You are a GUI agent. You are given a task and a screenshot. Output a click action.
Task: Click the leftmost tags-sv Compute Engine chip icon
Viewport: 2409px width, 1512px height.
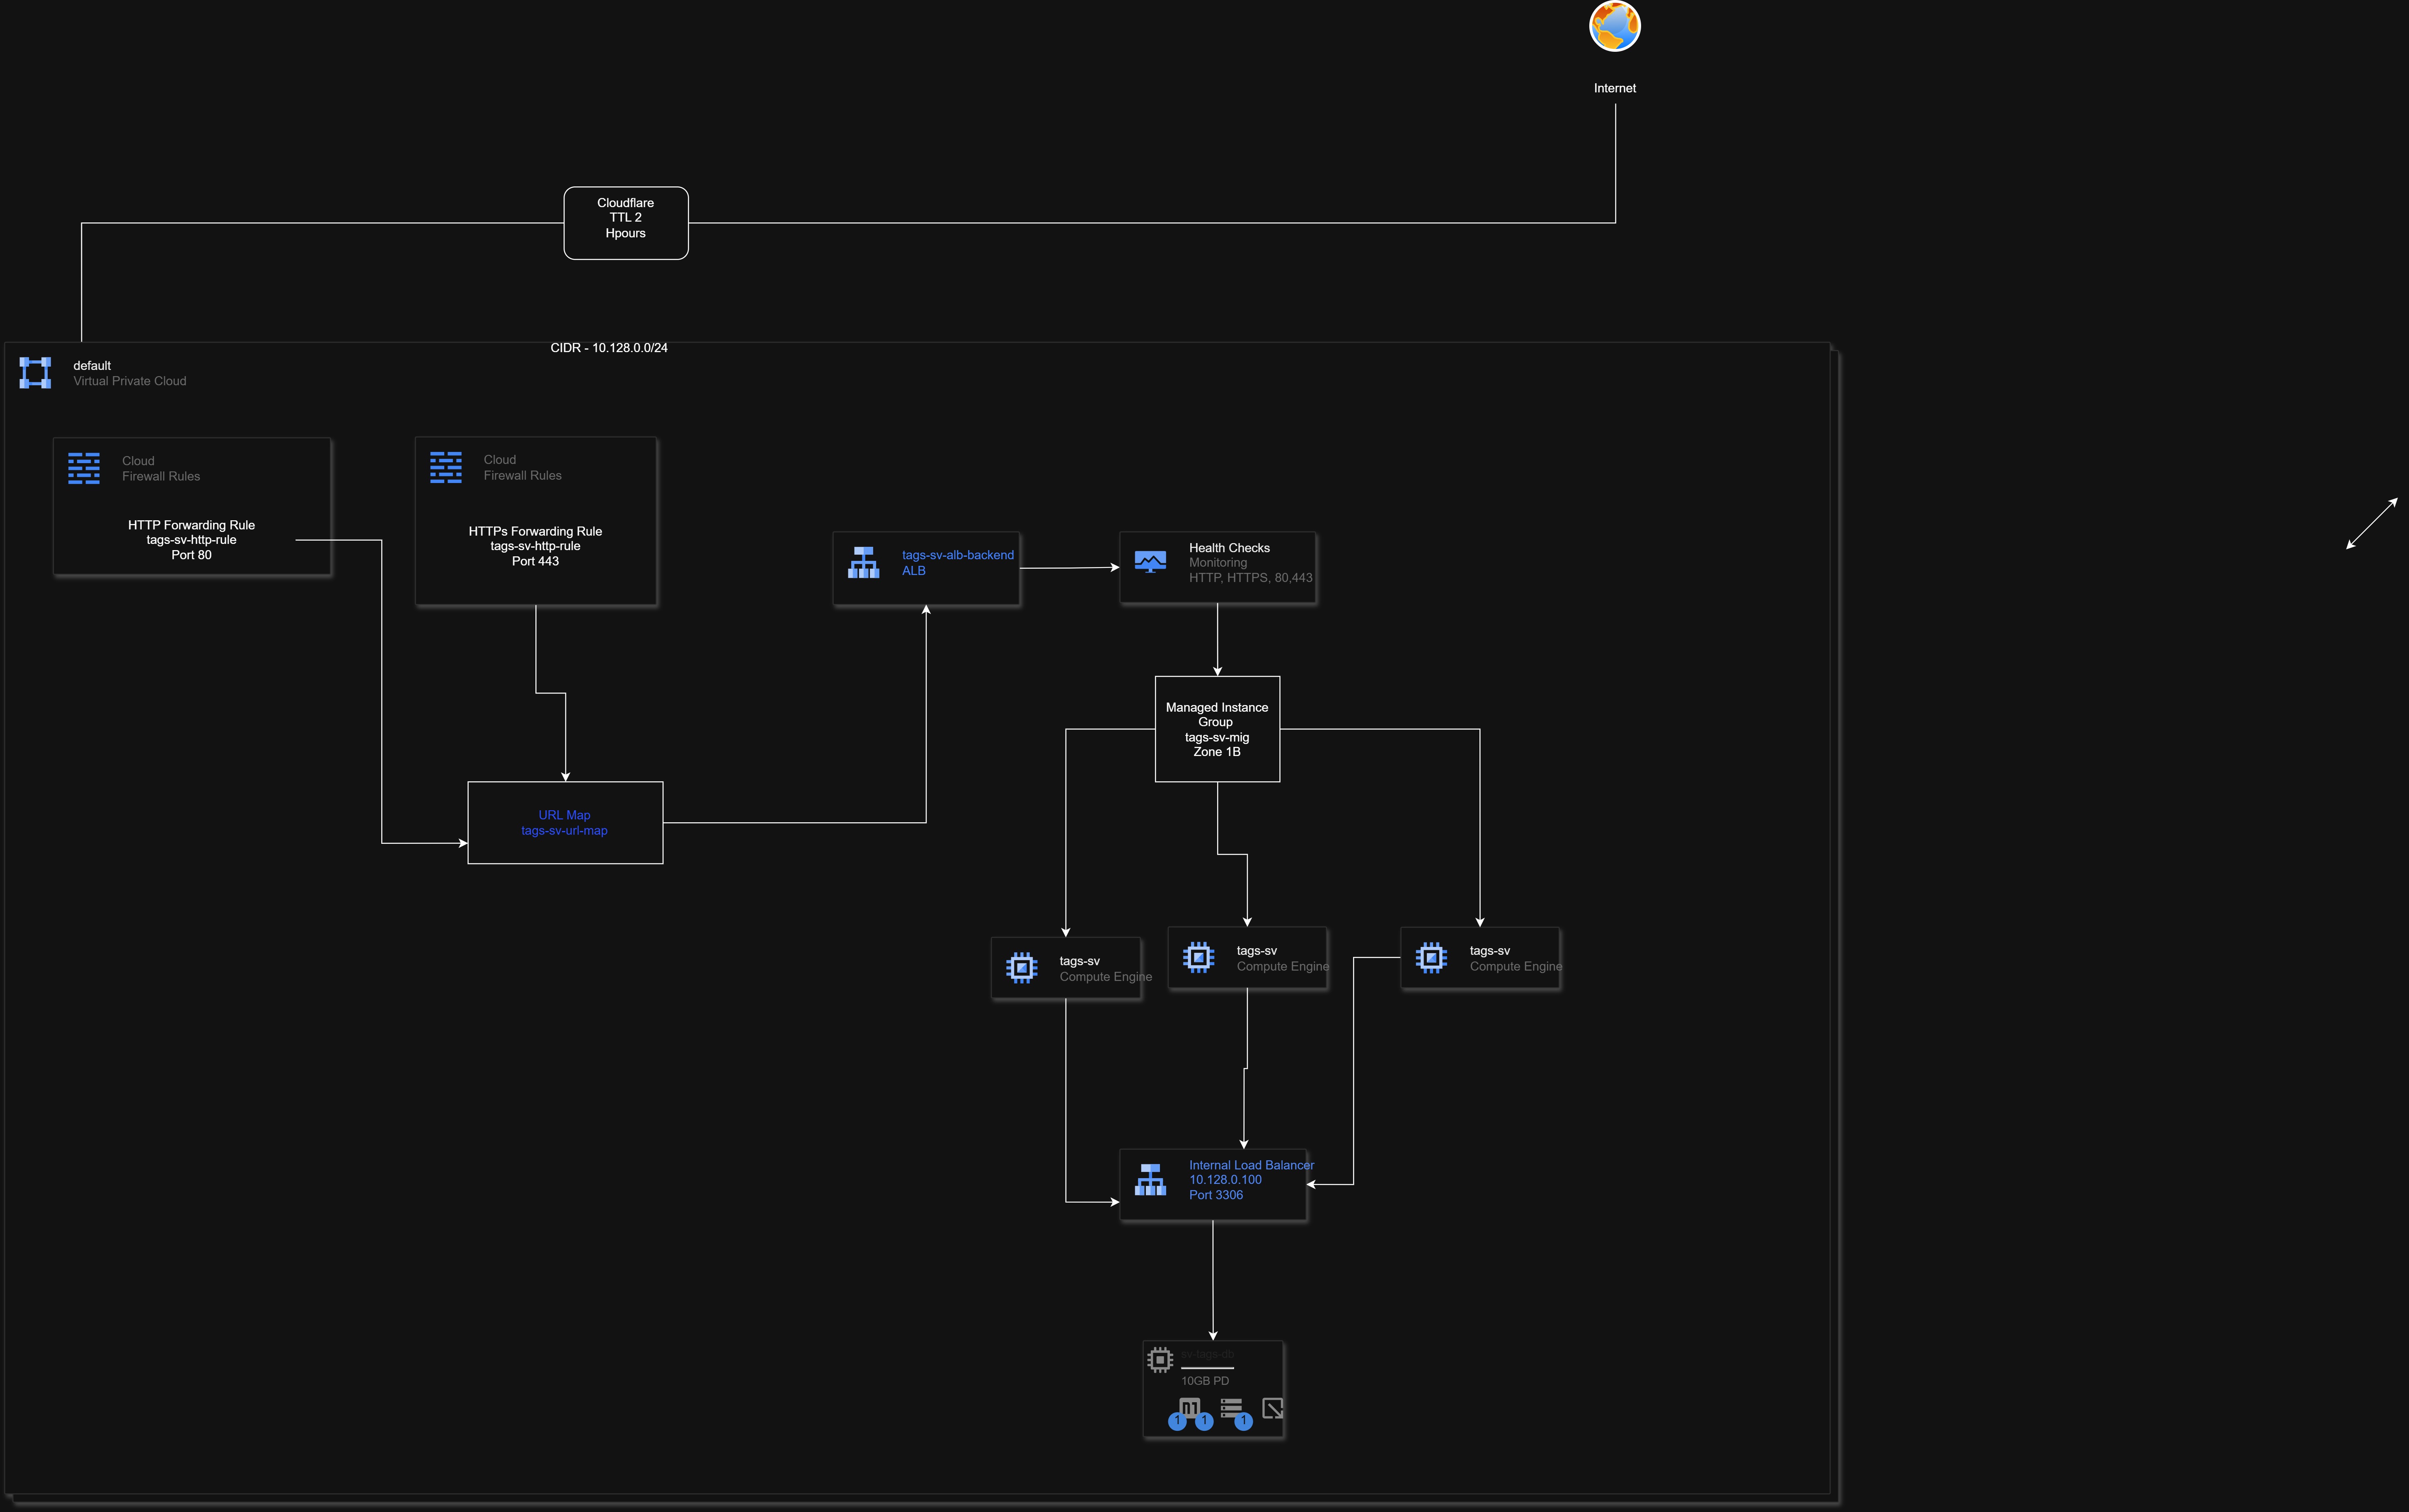coord(1022,968)
